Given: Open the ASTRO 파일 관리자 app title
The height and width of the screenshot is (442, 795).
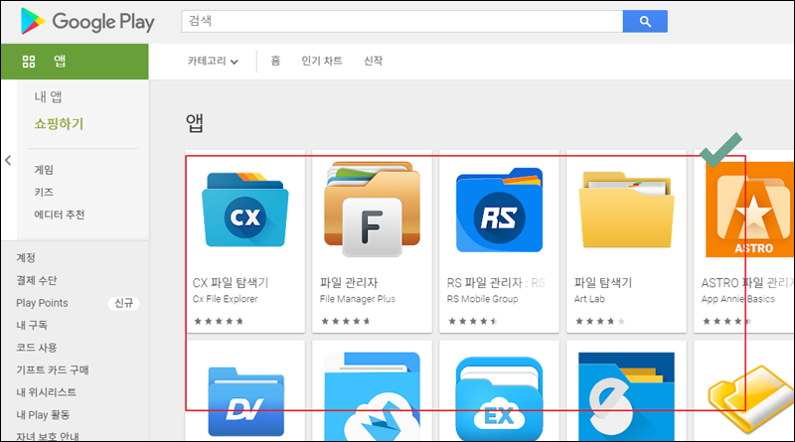Looking at the screenshot, I should (x=747, y=282).
